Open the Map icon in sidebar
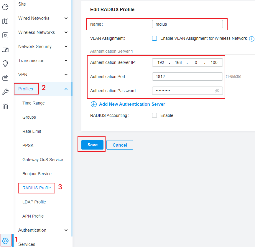The height and width of the screenshot is (247, 255). (x=5, y=21)
